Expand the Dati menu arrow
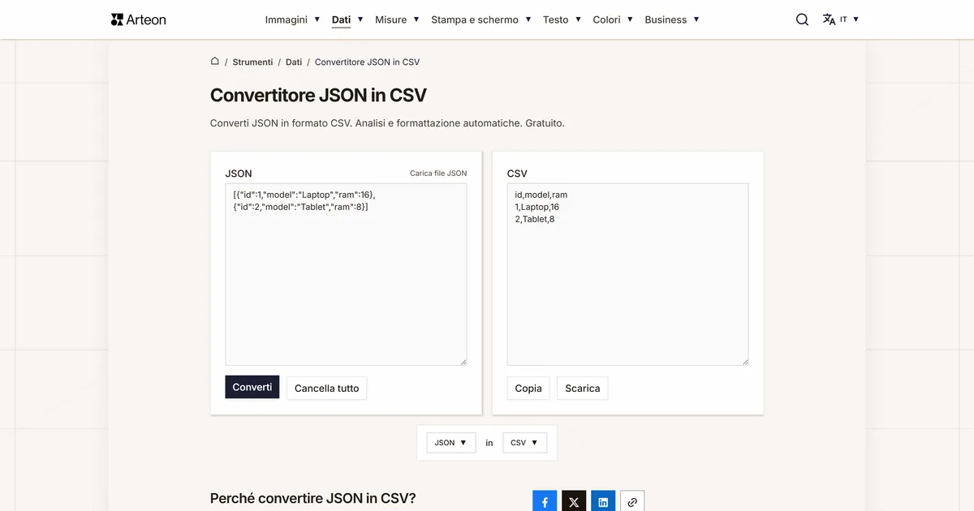Image resolution: width=974 pixels, height=511 pixels. click(x=360, y=19)
